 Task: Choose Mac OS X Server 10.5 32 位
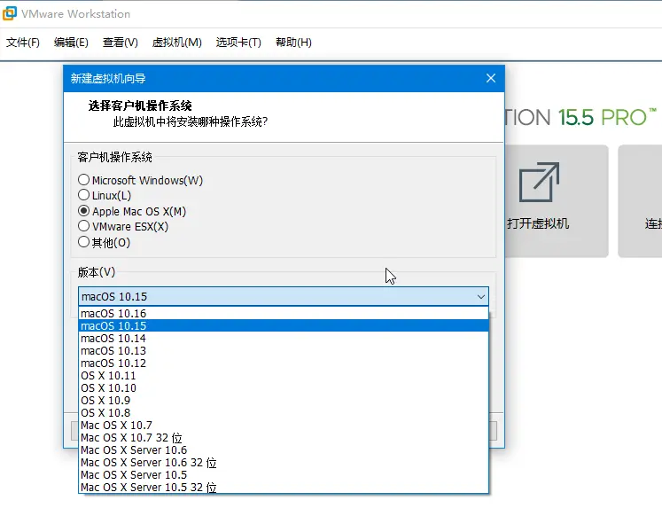click(x=284, y=487)
